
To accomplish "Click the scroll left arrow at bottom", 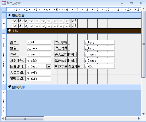I will click(x=3, y=118).
